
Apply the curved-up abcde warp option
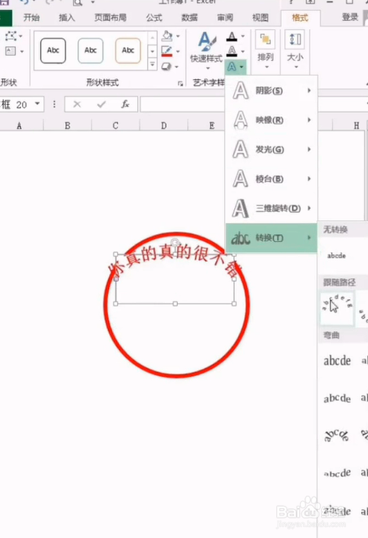pyautogui.click(x=337, y=435)
